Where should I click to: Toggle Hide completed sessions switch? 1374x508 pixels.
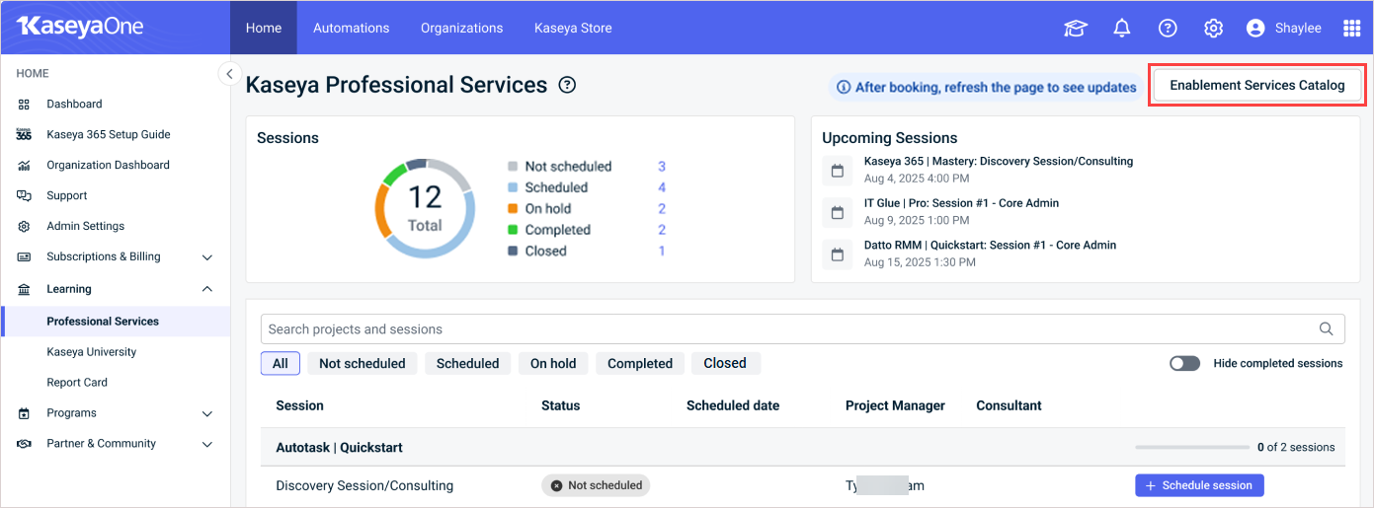(x=1184, y=363)
